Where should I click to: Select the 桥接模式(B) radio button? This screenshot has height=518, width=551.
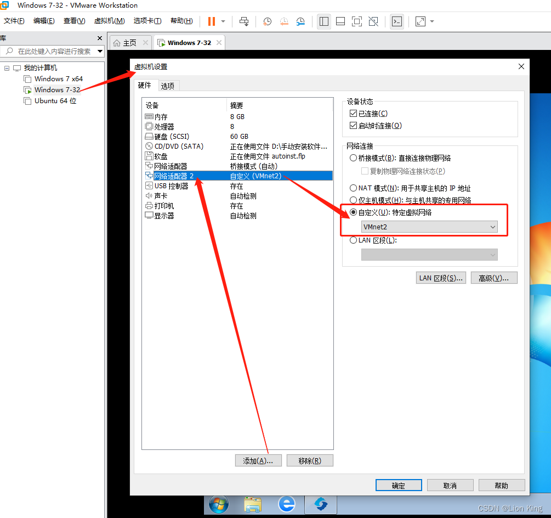point(353,158)
